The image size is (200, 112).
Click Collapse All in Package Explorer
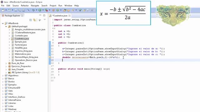31,20
